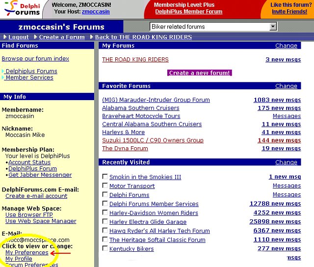Open the My Profile link
Image resolution: width=314 pixels, height=267 pixels.
(19, 259)
